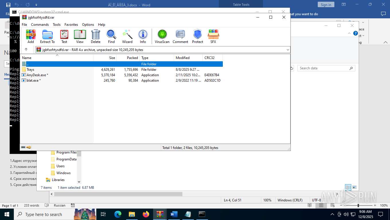Click the Delete trash can icon

[x=95, y=36]
